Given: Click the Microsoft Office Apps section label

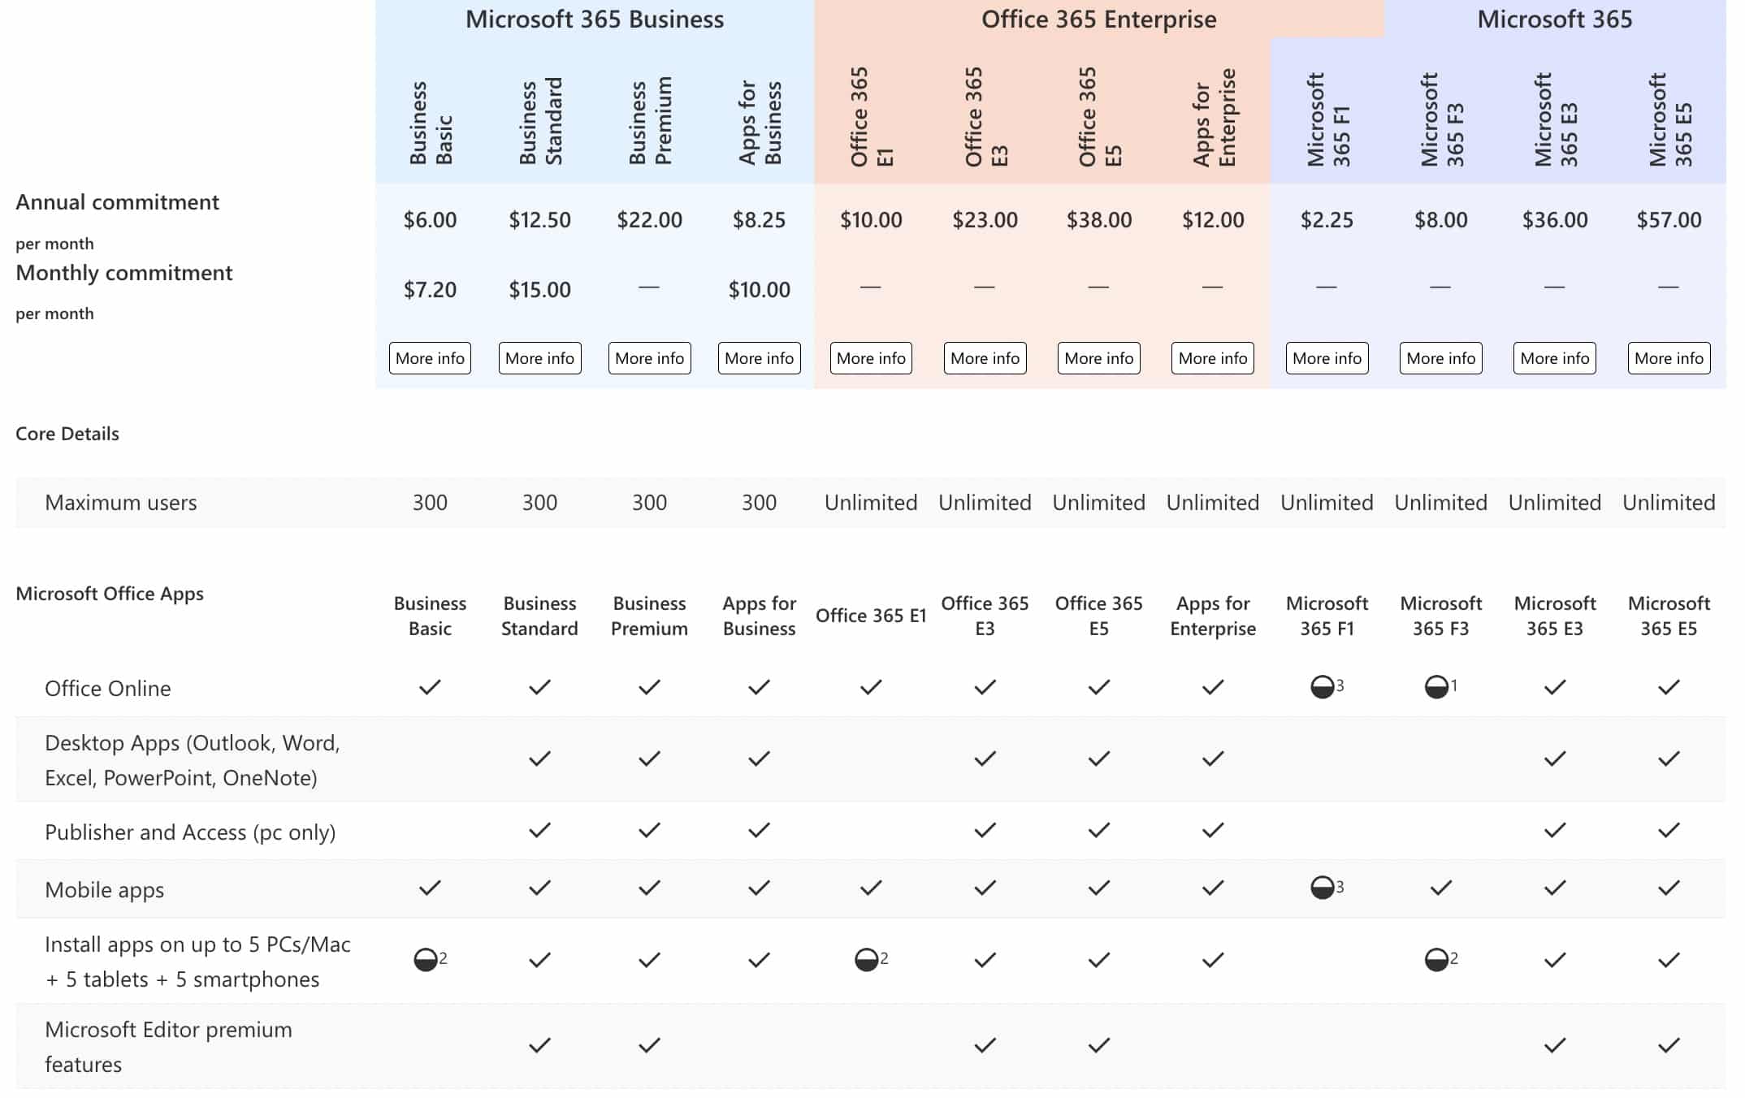Looking at the screenshot, I should (109, 594).
